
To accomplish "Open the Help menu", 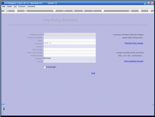I will click(x=3, y=6).
